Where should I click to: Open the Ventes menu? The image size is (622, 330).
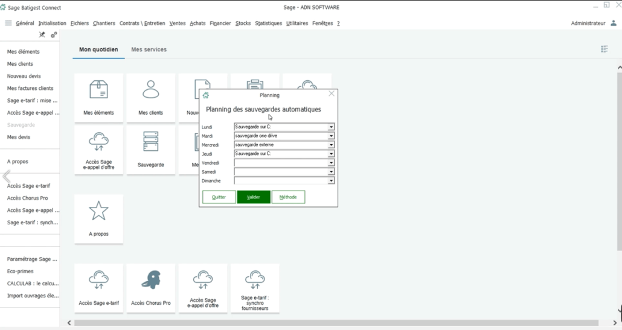click(178, 24)
